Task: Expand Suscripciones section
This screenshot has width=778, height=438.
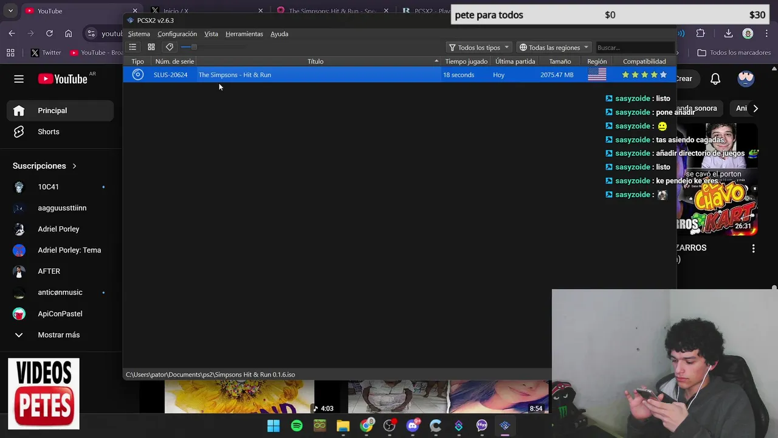Action: click(45, 166)
